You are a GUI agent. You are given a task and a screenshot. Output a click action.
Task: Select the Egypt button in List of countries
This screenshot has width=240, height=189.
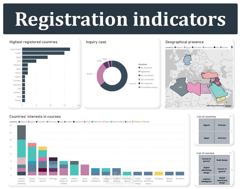[x=206, y=138]
